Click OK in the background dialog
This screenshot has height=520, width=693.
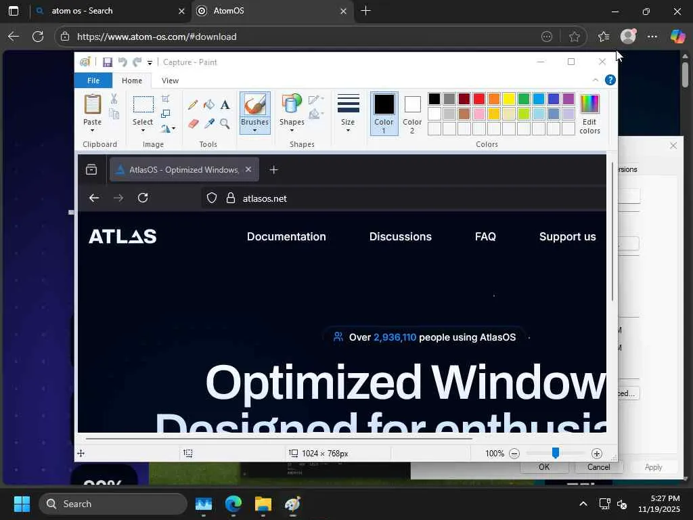tap(544, 467)
